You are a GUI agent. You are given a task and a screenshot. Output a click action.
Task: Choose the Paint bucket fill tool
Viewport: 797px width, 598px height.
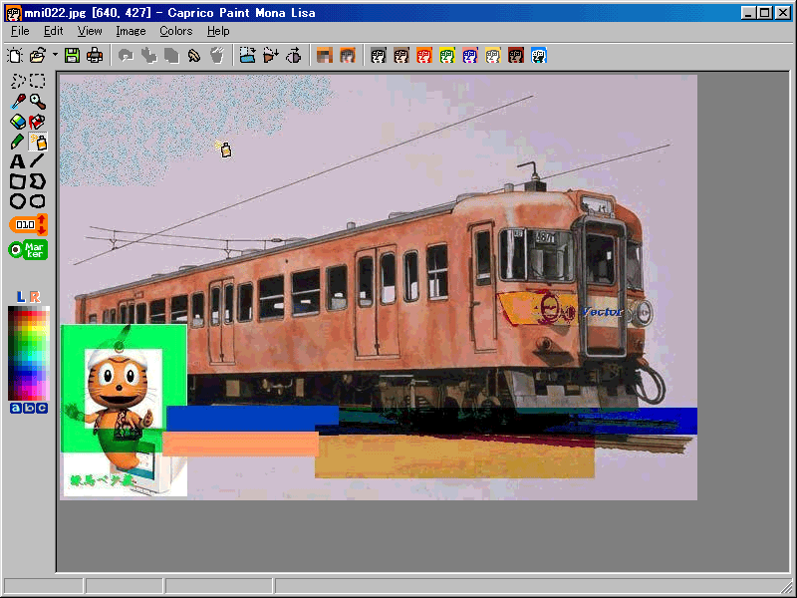click(x=38, y=122)
